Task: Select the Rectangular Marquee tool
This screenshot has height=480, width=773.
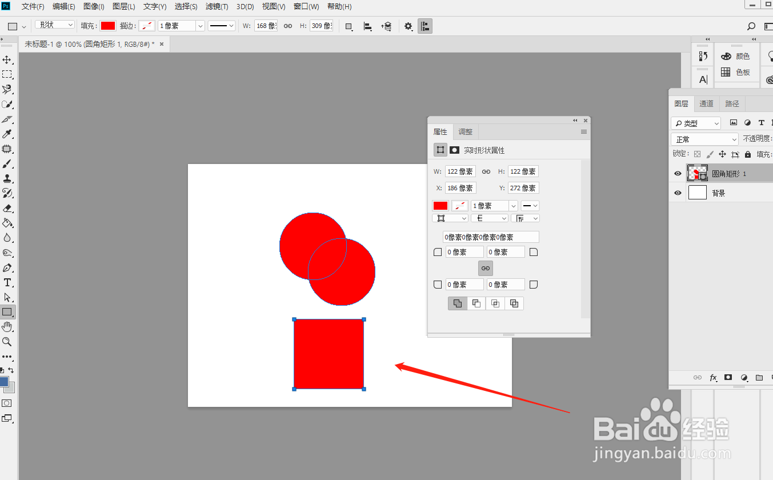Action: [x=7, y=74]
